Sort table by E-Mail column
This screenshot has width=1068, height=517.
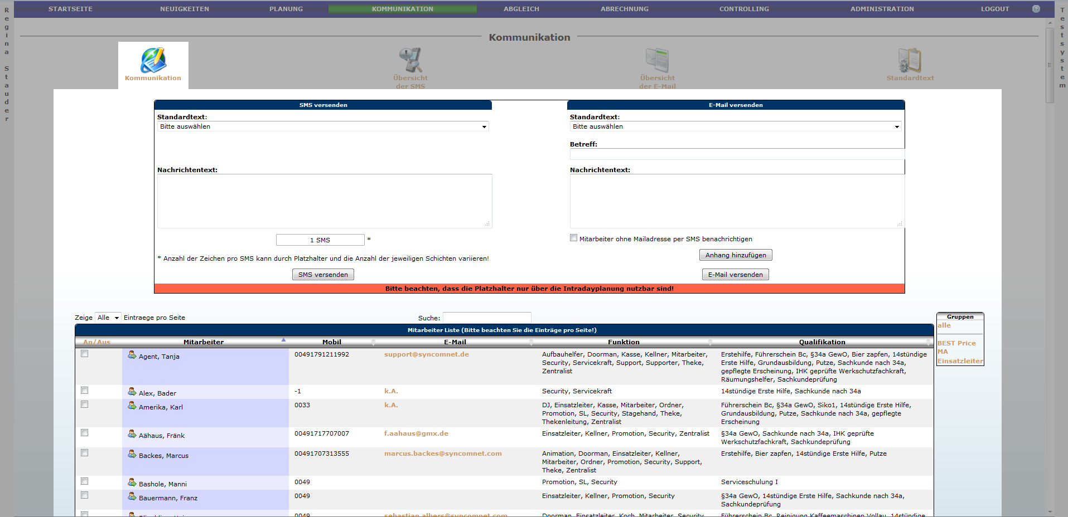click(455, 342)
